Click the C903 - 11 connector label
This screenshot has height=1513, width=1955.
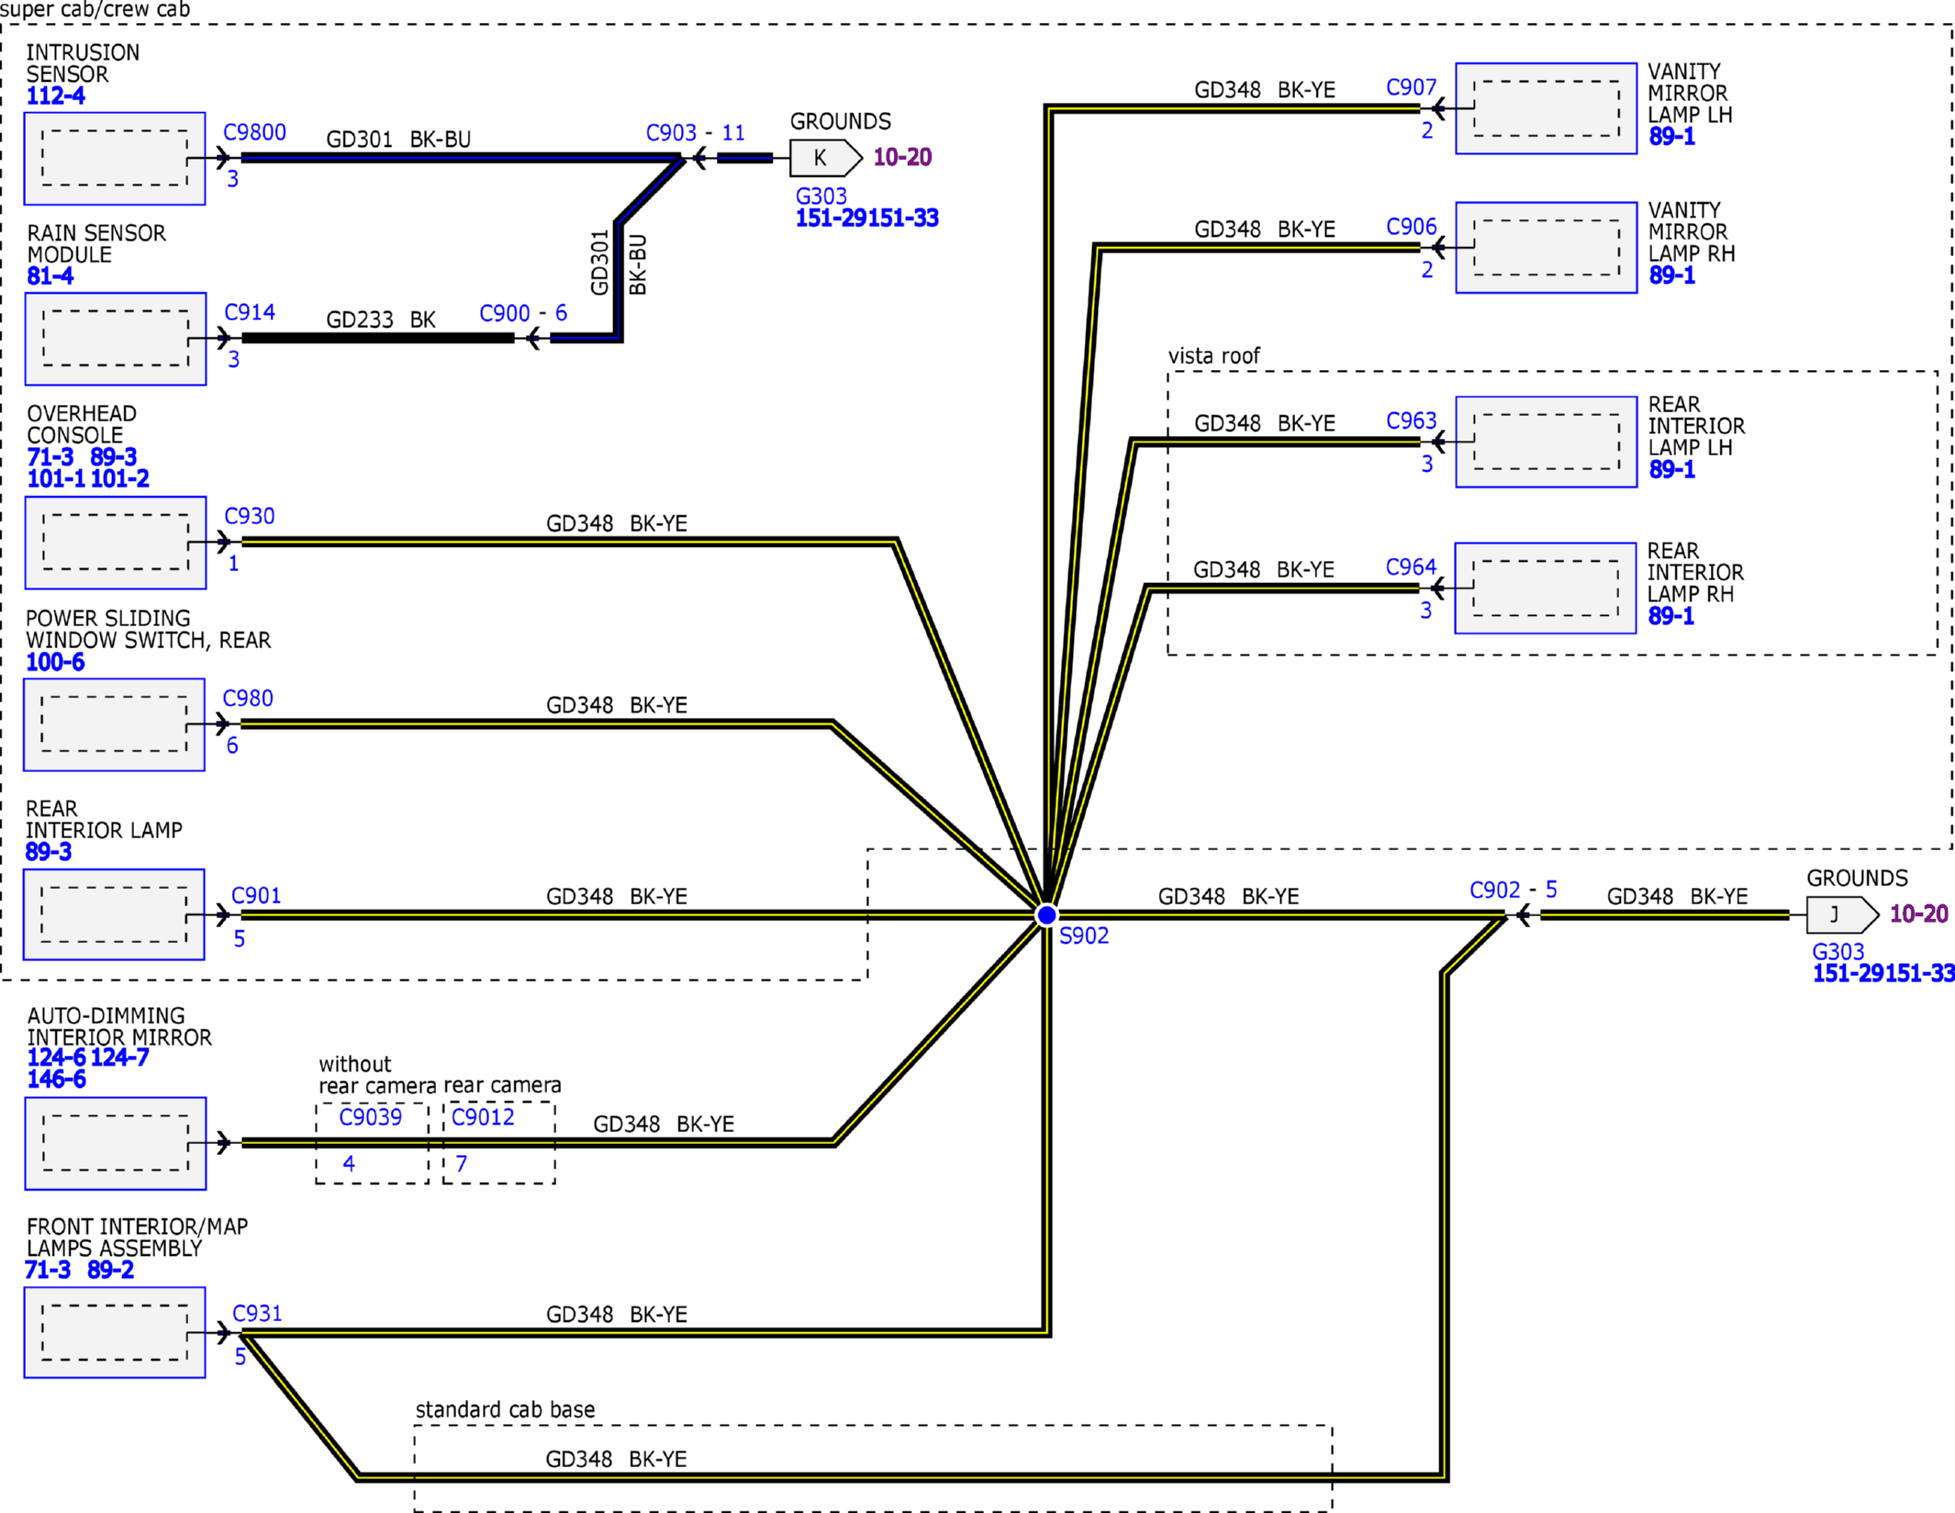pyautogui.click(x=695, y=133)
